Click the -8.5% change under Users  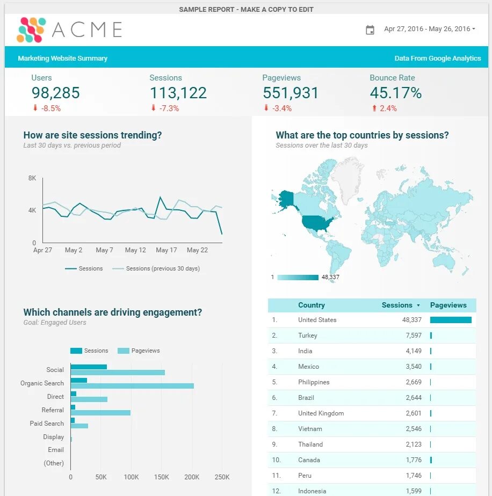click(x=50, y=108)
